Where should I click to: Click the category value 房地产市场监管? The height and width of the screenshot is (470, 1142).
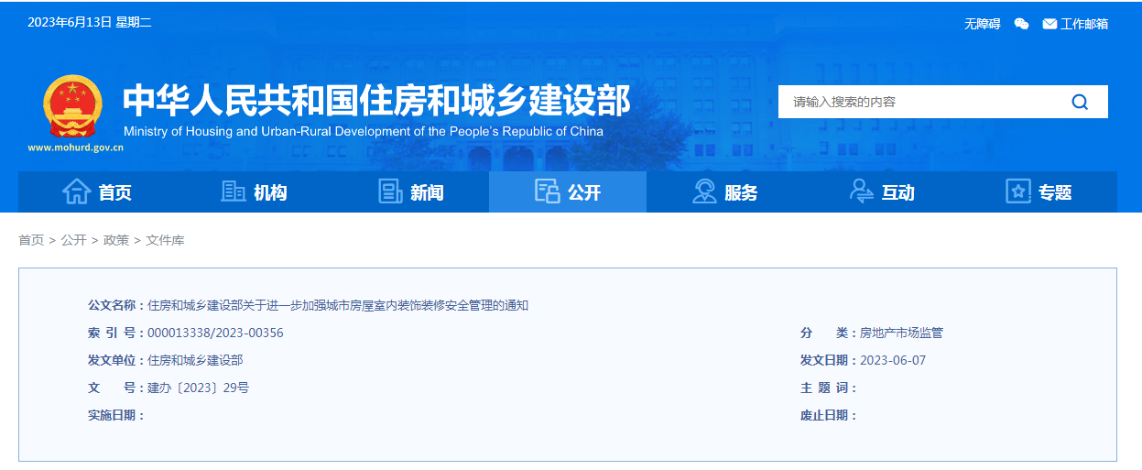[901, 333]
